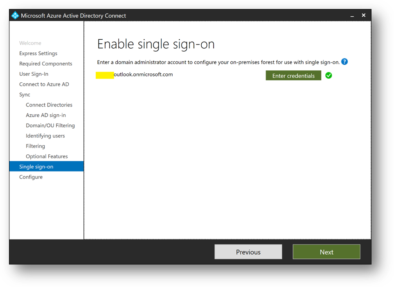394x287 pixels.
Task: Open Azure AD sign-in sub-step
Action: (46, 115)
